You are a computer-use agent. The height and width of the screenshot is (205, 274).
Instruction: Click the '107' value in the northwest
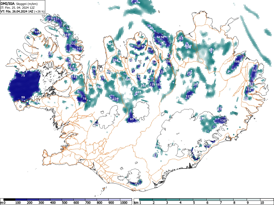[x=79, y=49]
